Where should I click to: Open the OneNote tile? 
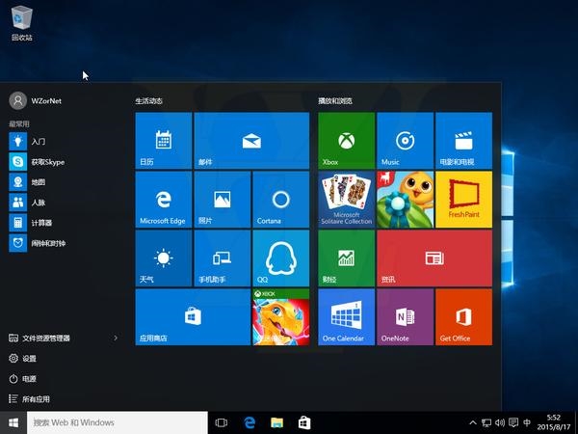(405, 317)
